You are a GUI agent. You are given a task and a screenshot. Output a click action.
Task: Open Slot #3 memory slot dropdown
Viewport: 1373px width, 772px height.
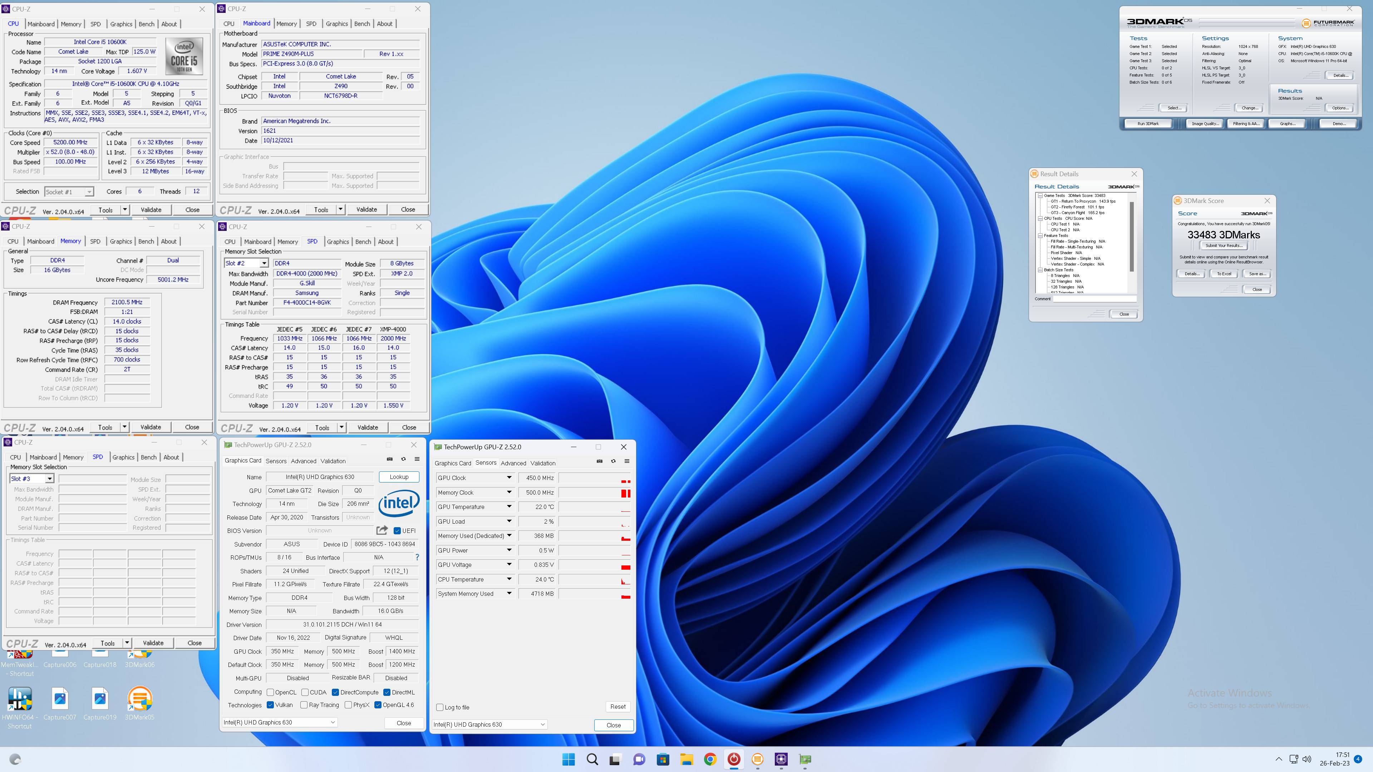(x=32, y=479)
